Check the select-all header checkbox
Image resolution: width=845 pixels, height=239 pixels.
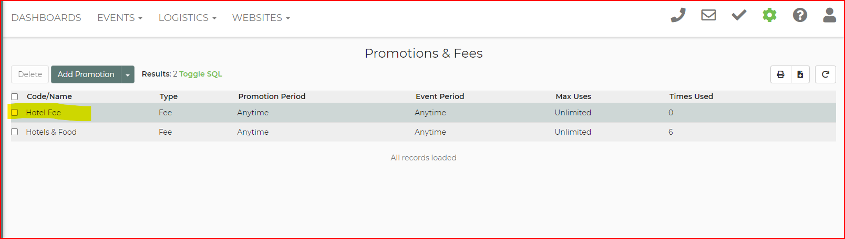pyautogui.click(x=15, y=96)
